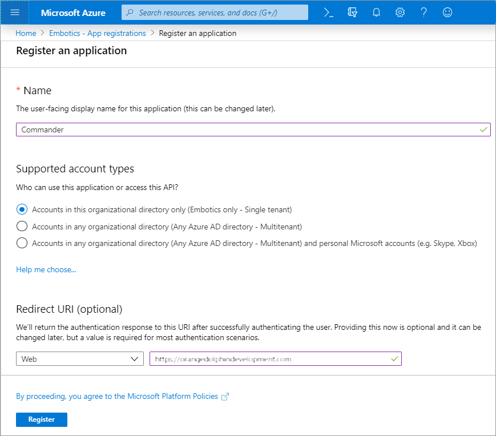
Task: Click the 'Register an application' breadcrumb text
Action: pos(197,33)
